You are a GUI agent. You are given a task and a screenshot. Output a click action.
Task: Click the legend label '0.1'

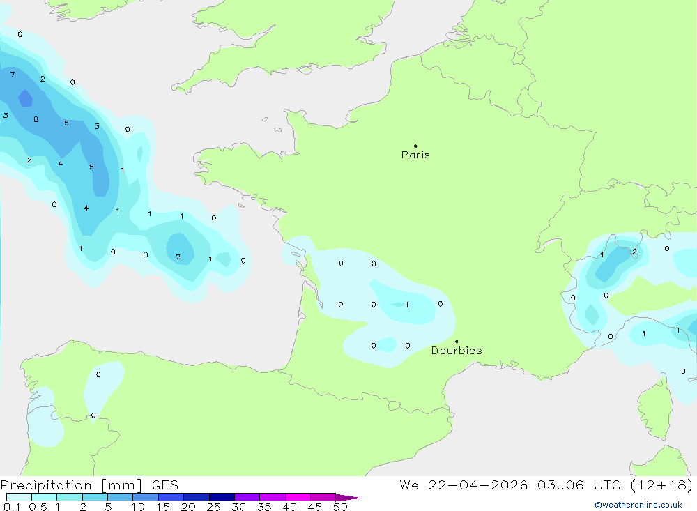click(x=12, y=507)
